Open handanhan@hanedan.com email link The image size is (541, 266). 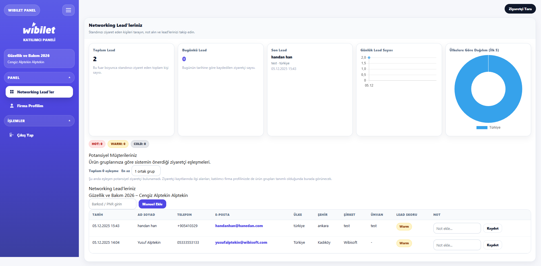click(239, 226)
